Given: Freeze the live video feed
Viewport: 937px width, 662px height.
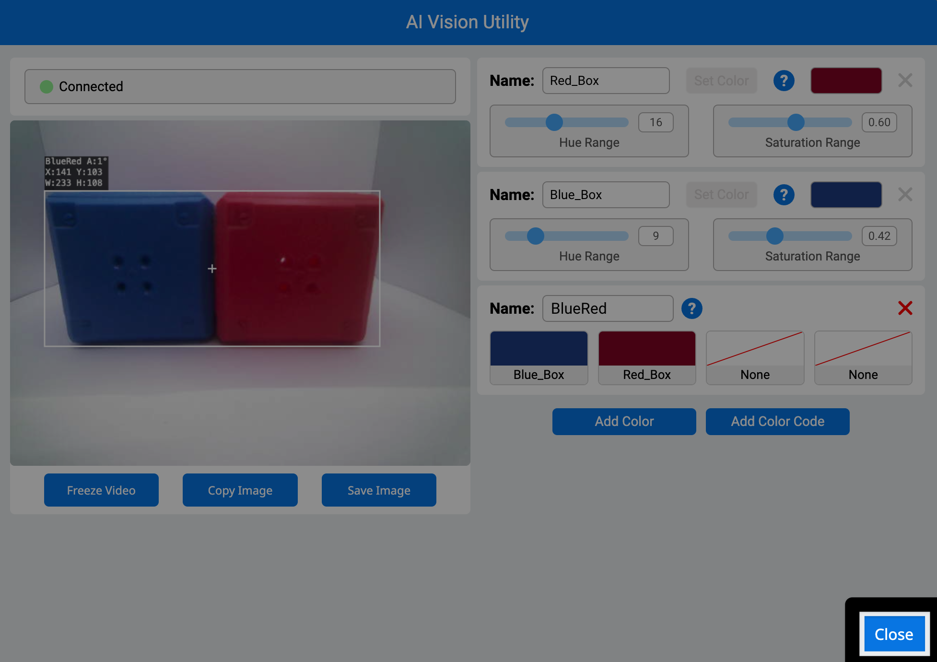Looking at the screenshot, I should [101, 490].
